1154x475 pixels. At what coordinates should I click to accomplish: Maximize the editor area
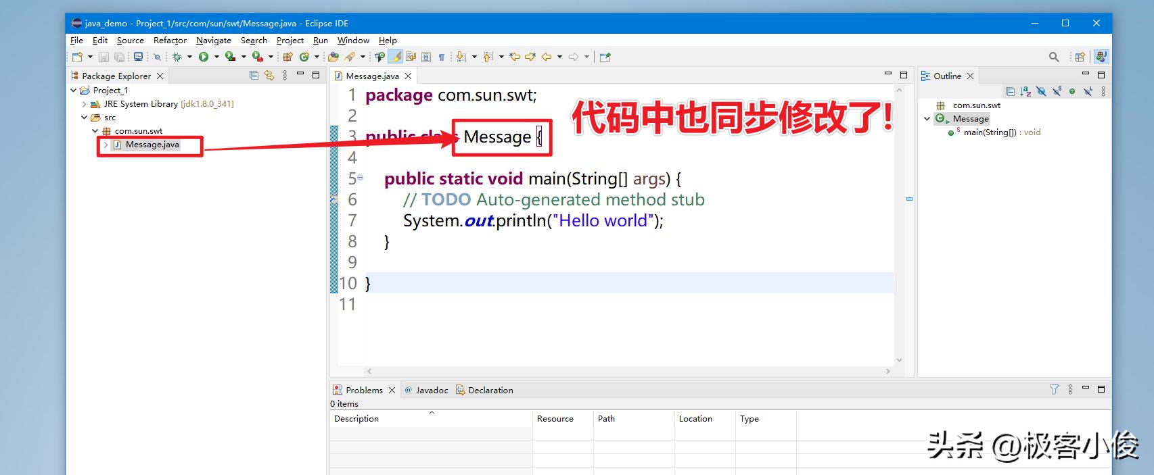[904, 74]
